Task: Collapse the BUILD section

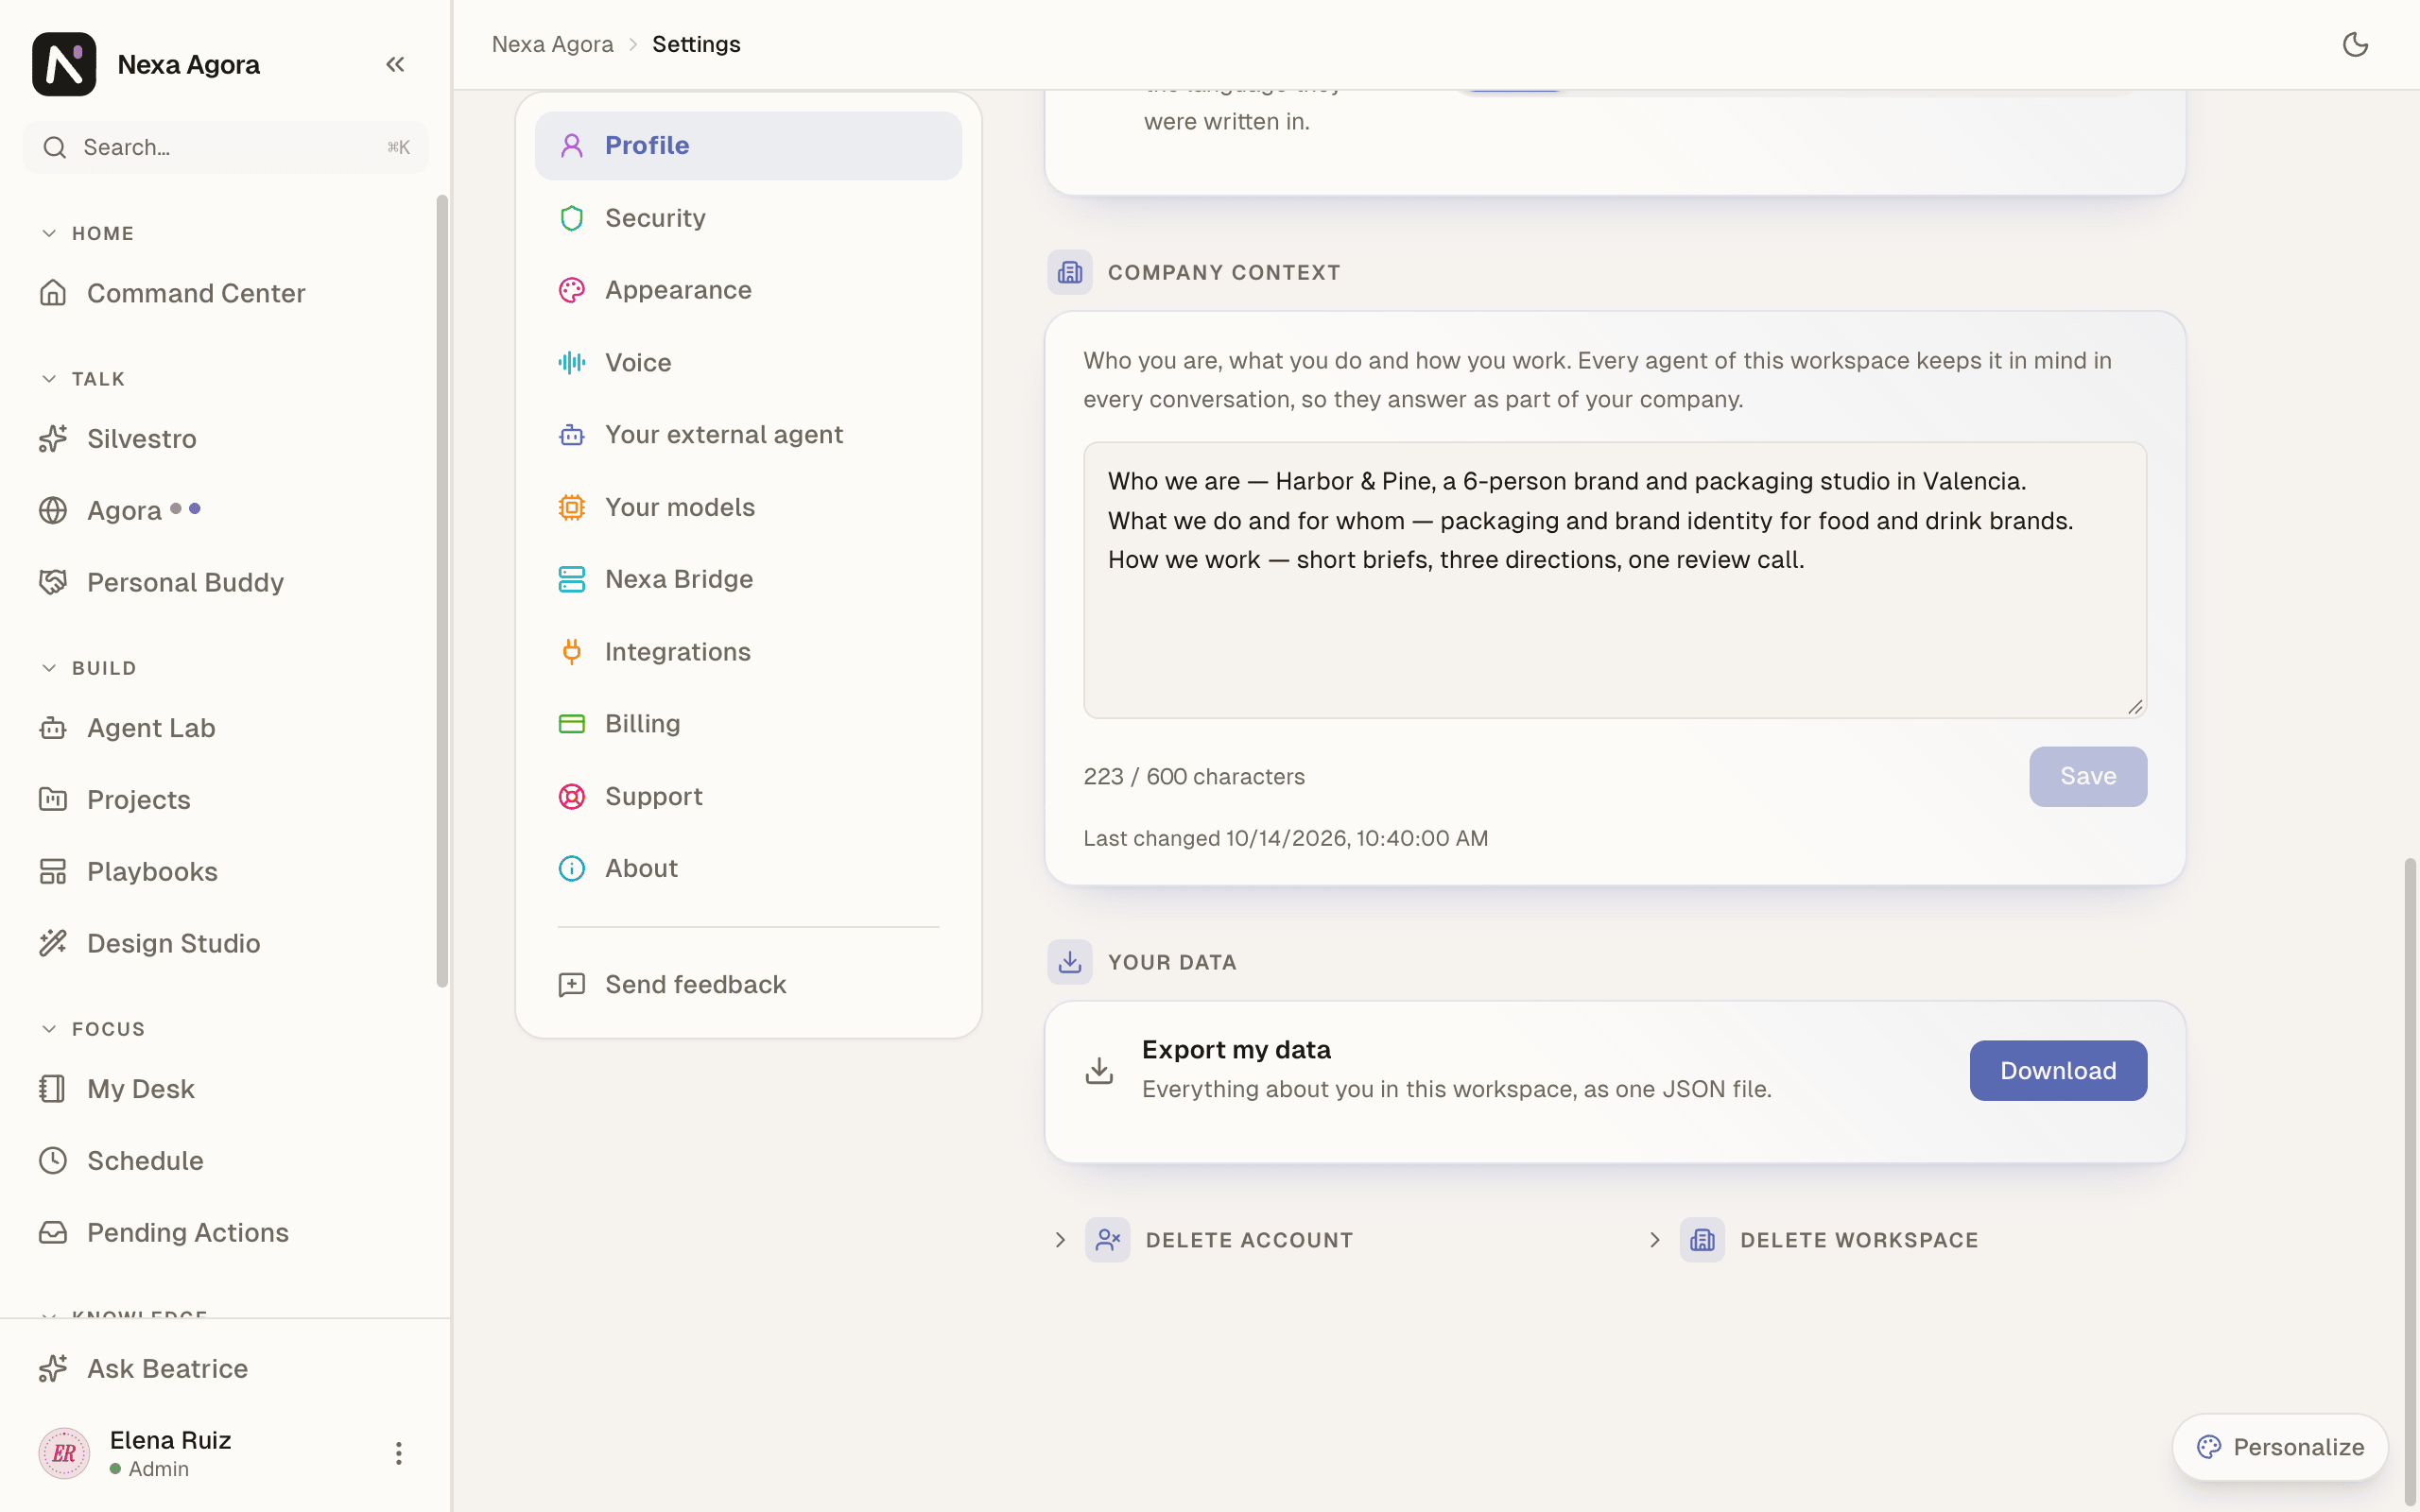Action: click(x=89, y=668)
